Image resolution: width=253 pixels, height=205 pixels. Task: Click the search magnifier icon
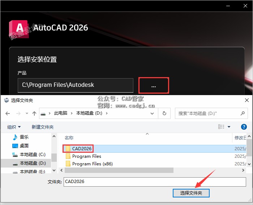point(243,113)
